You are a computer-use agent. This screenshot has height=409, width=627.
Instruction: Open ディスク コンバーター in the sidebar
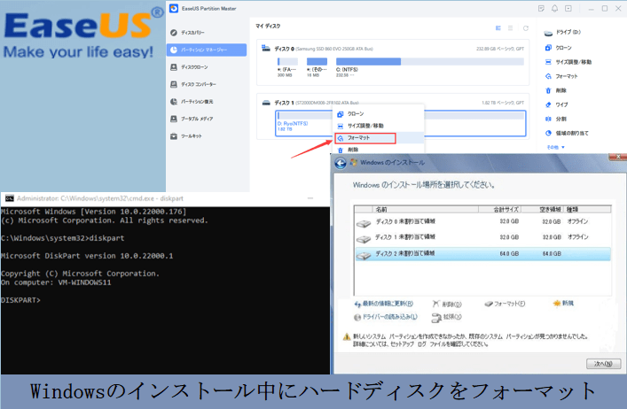pos(193,84)
